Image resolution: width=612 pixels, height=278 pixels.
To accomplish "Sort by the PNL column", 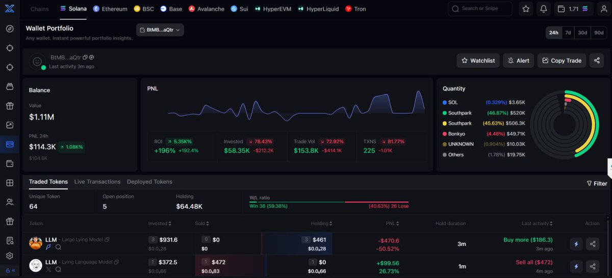I will 393,224.
